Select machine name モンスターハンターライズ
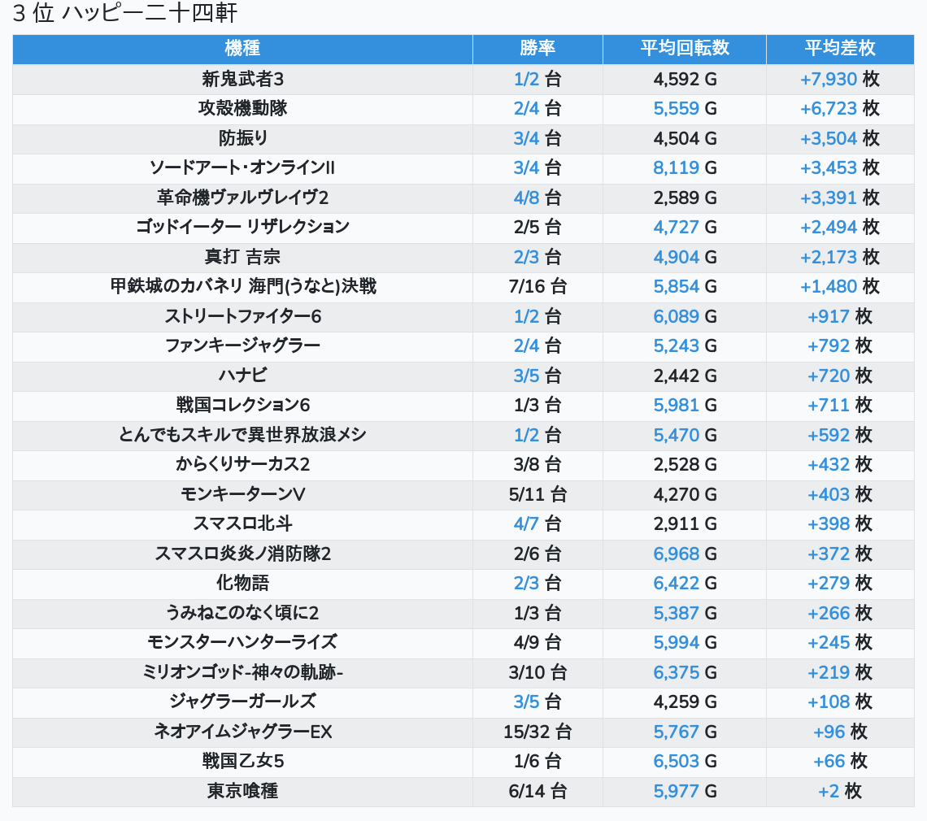The height and width of the screenshot is (821, 927). pyautogui.click(x=242, y=642)
